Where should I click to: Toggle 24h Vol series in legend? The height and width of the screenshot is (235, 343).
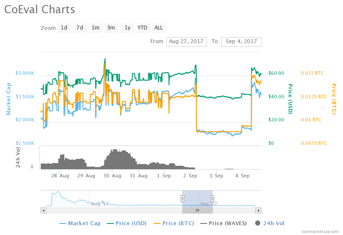point(270,223)
